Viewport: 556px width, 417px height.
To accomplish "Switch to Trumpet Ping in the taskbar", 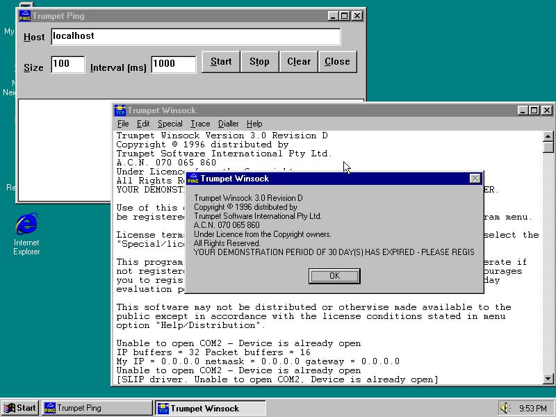I will pos(97,408).
